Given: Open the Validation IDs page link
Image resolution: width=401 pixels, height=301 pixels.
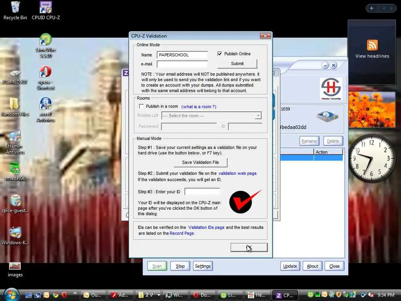Looking at the screenshot, I should [206, 227].
